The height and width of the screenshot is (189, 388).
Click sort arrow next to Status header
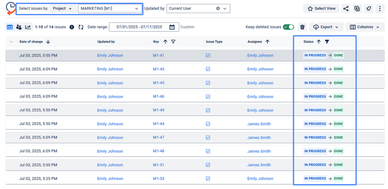pyautogui.click(x=319, y=42)
